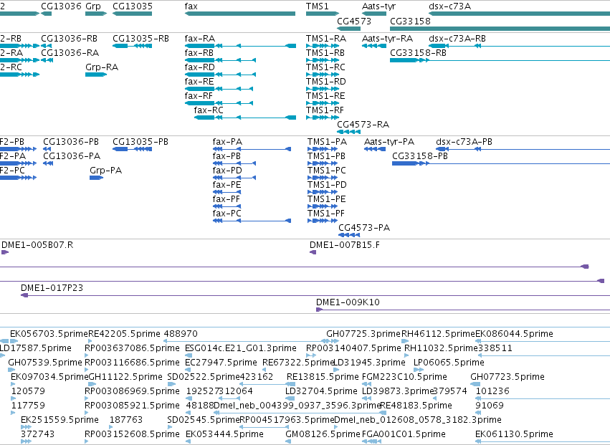
Task: Click the GH07539.5prime EST label
Action: (x=45, y=363)
